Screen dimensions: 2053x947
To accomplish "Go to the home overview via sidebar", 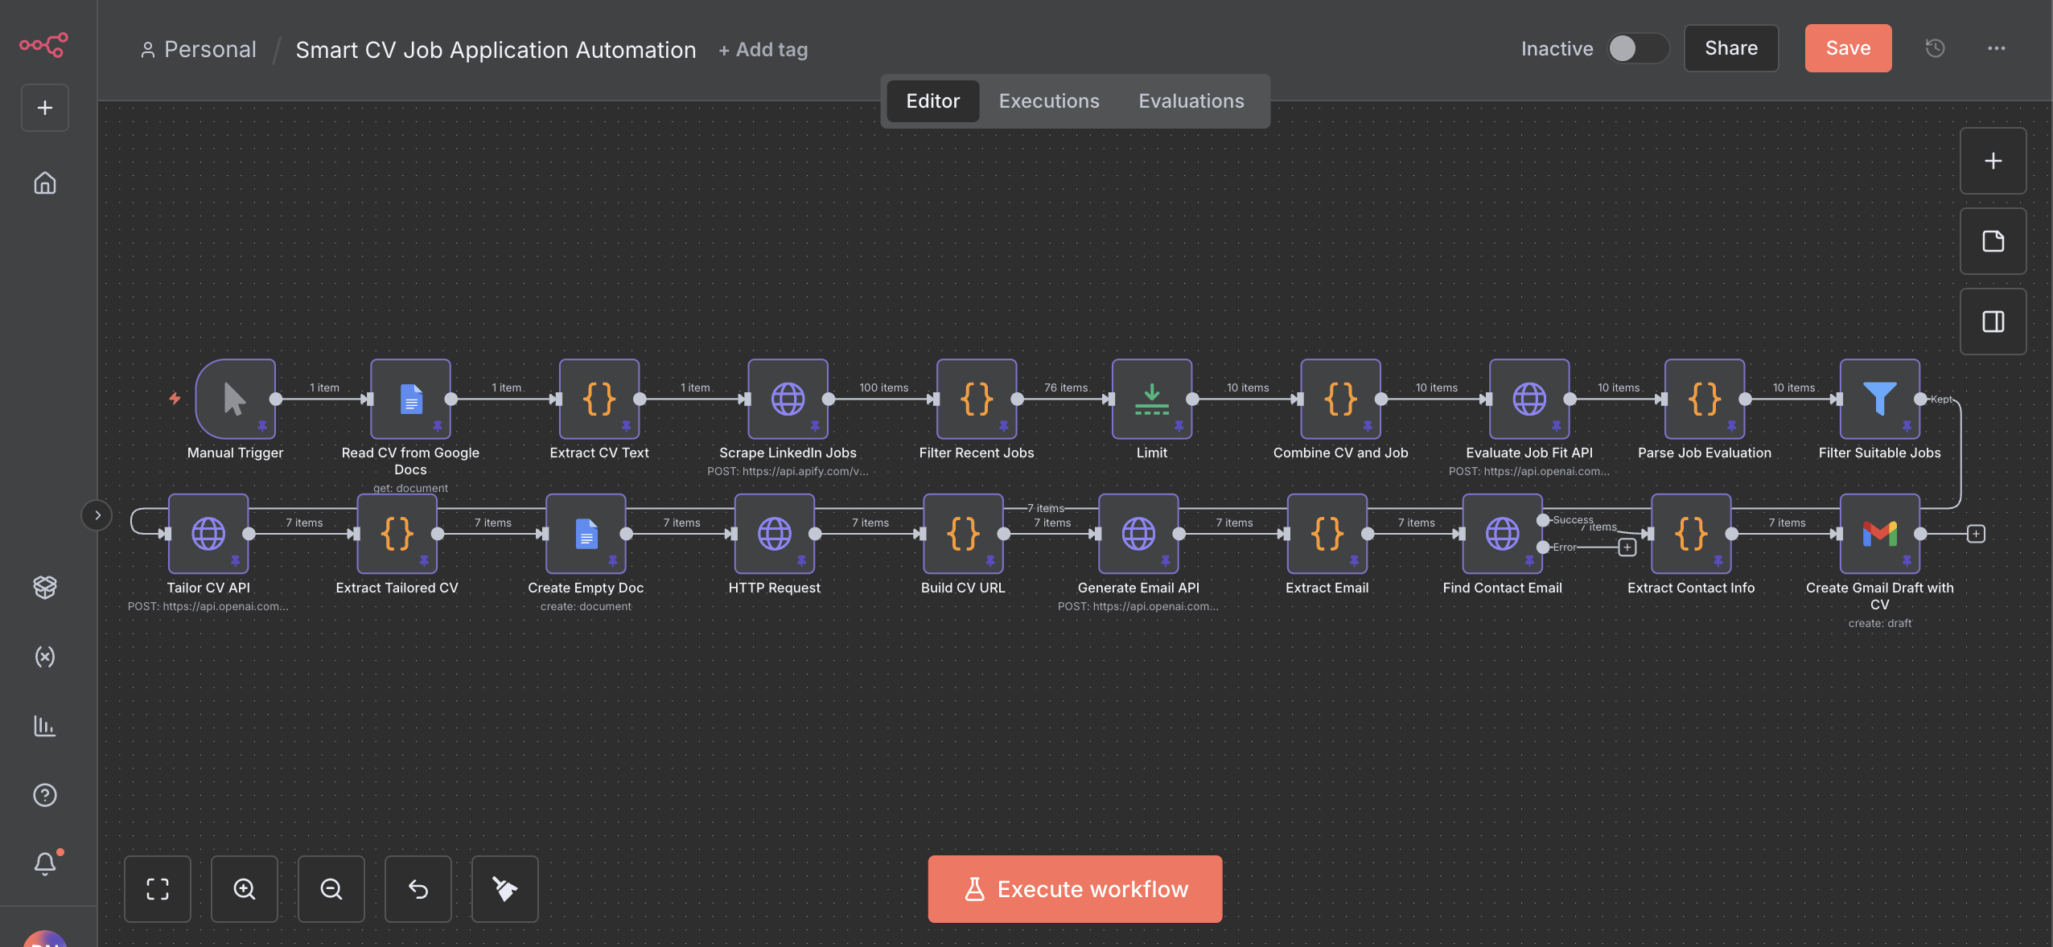I will [44, 182].
